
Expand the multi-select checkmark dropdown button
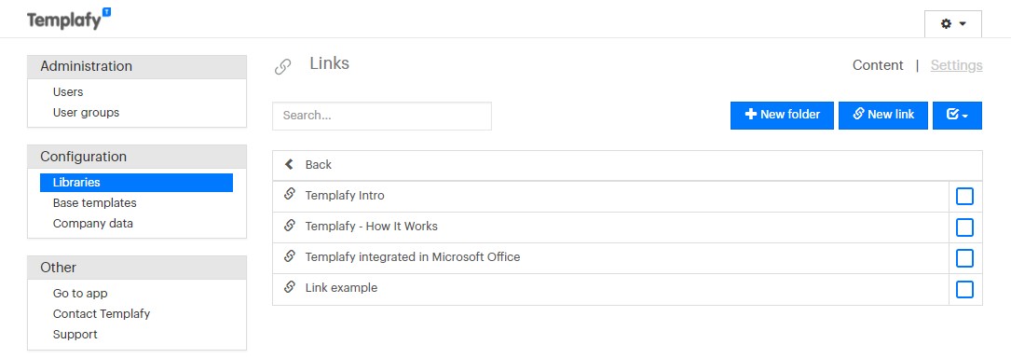click(957, 115)
